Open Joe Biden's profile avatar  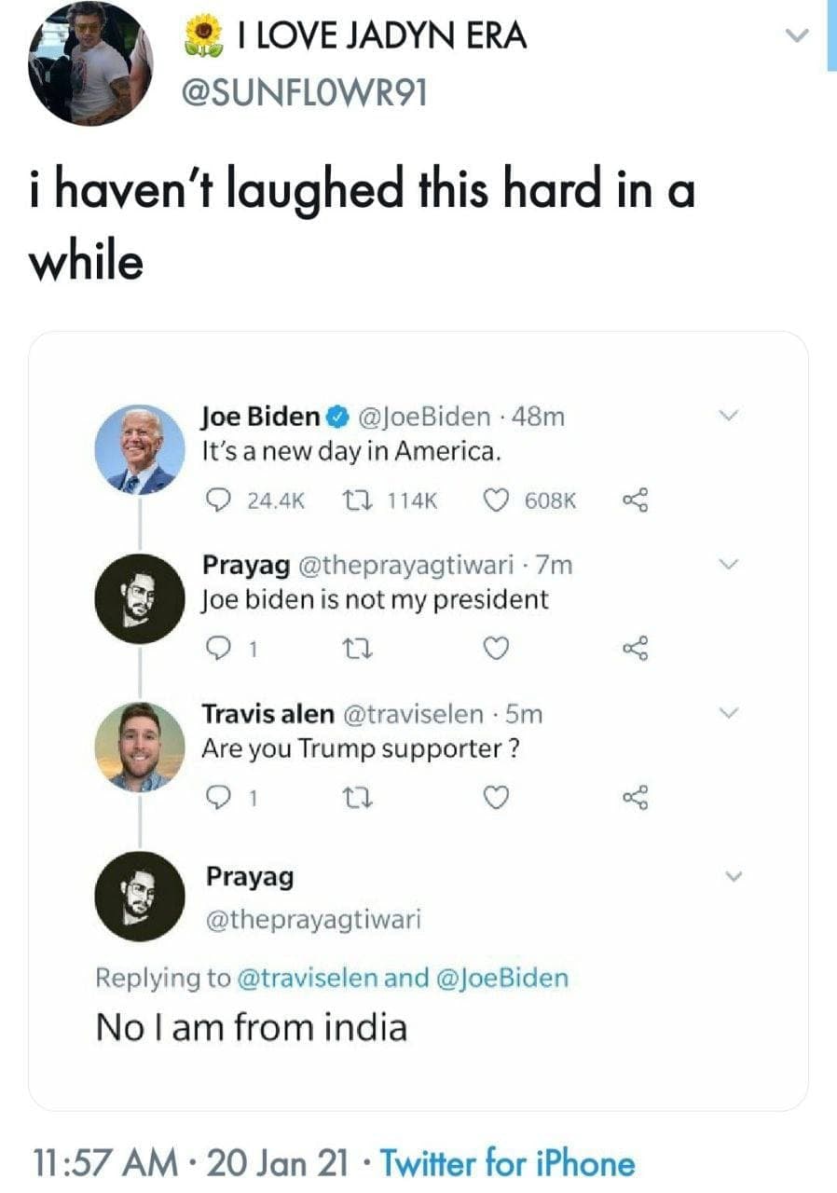tap(140, 452)
